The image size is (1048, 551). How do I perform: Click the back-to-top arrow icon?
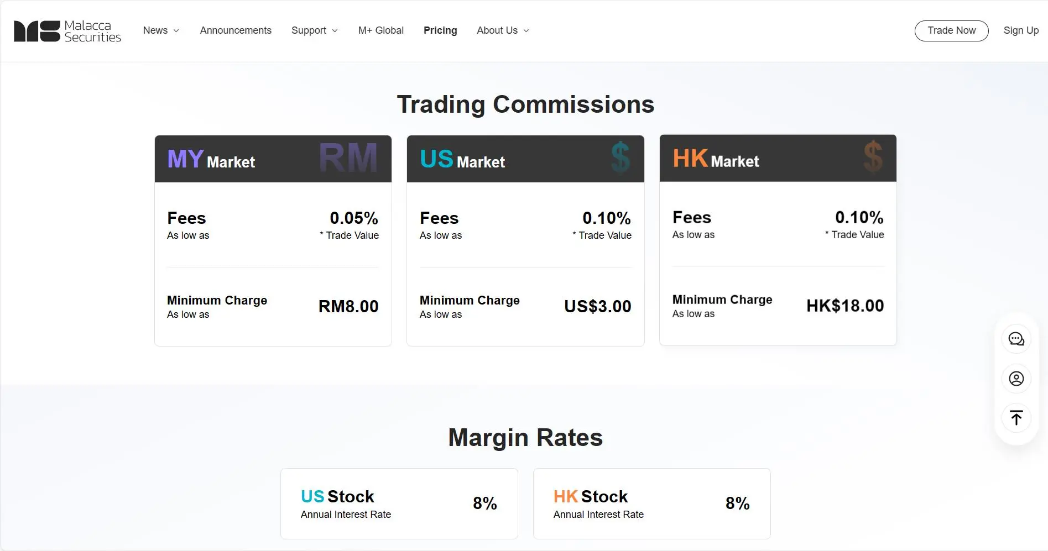(x=1016, y=418)
